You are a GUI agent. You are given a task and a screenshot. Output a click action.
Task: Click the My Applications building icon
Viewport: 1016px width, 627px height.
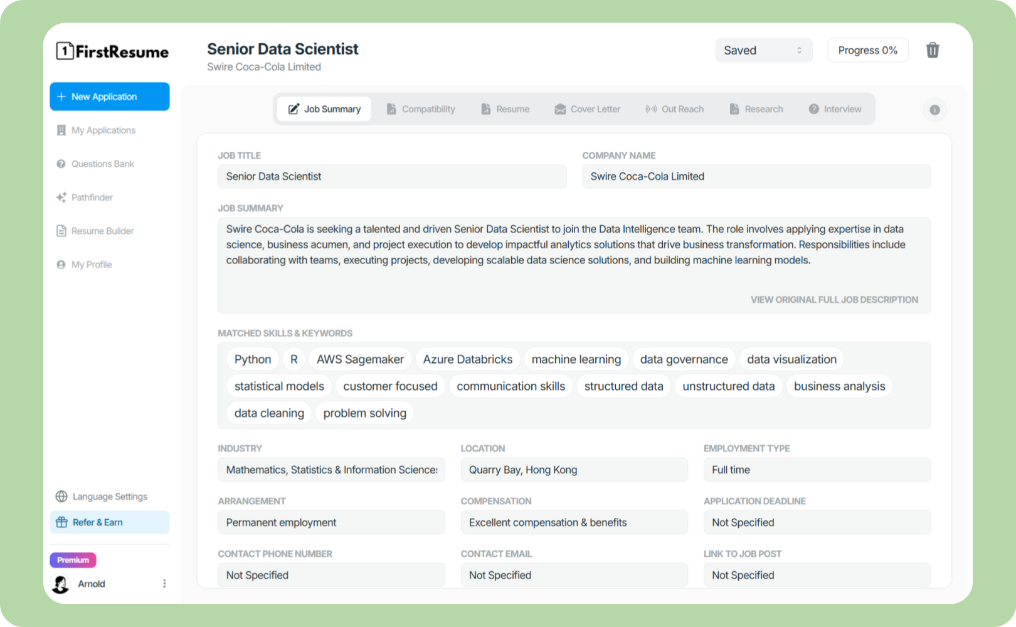61,130
